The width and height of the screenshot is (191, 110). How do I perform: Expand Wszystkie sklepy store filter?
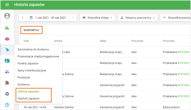pos(97,18)
